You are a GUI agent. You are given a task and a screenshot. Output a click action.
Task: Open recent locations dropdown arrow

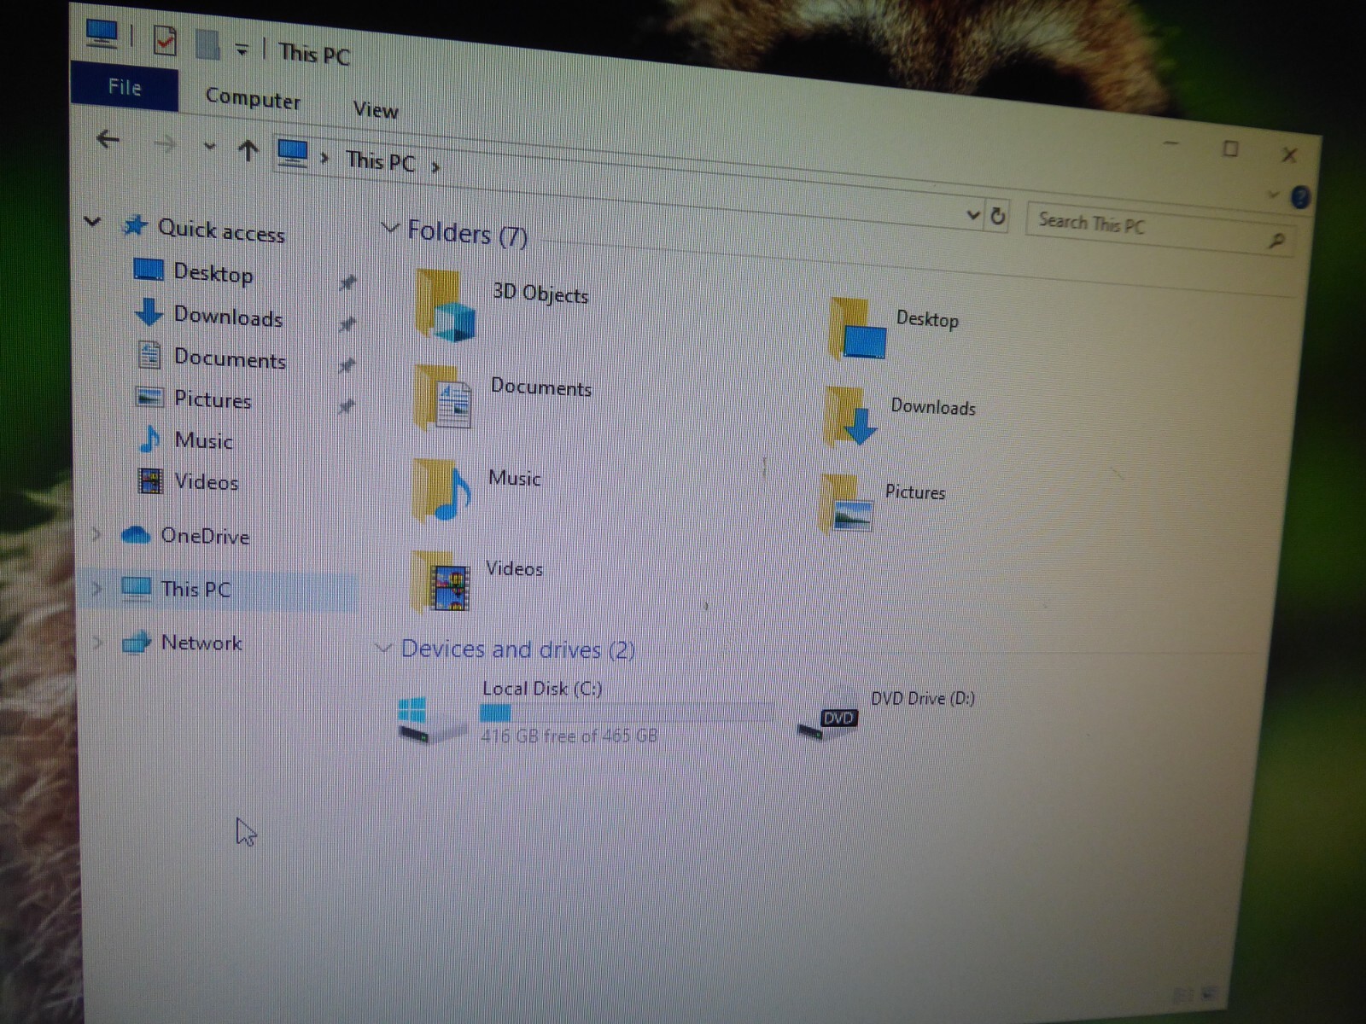pyautogui.click(x=209, y=147)
